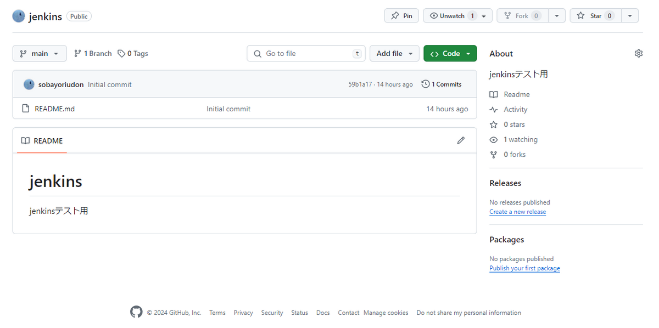The width and height of the screenshot is (659, 328).
Task: Click Do not share my personal information
Action: pos(469,313)
